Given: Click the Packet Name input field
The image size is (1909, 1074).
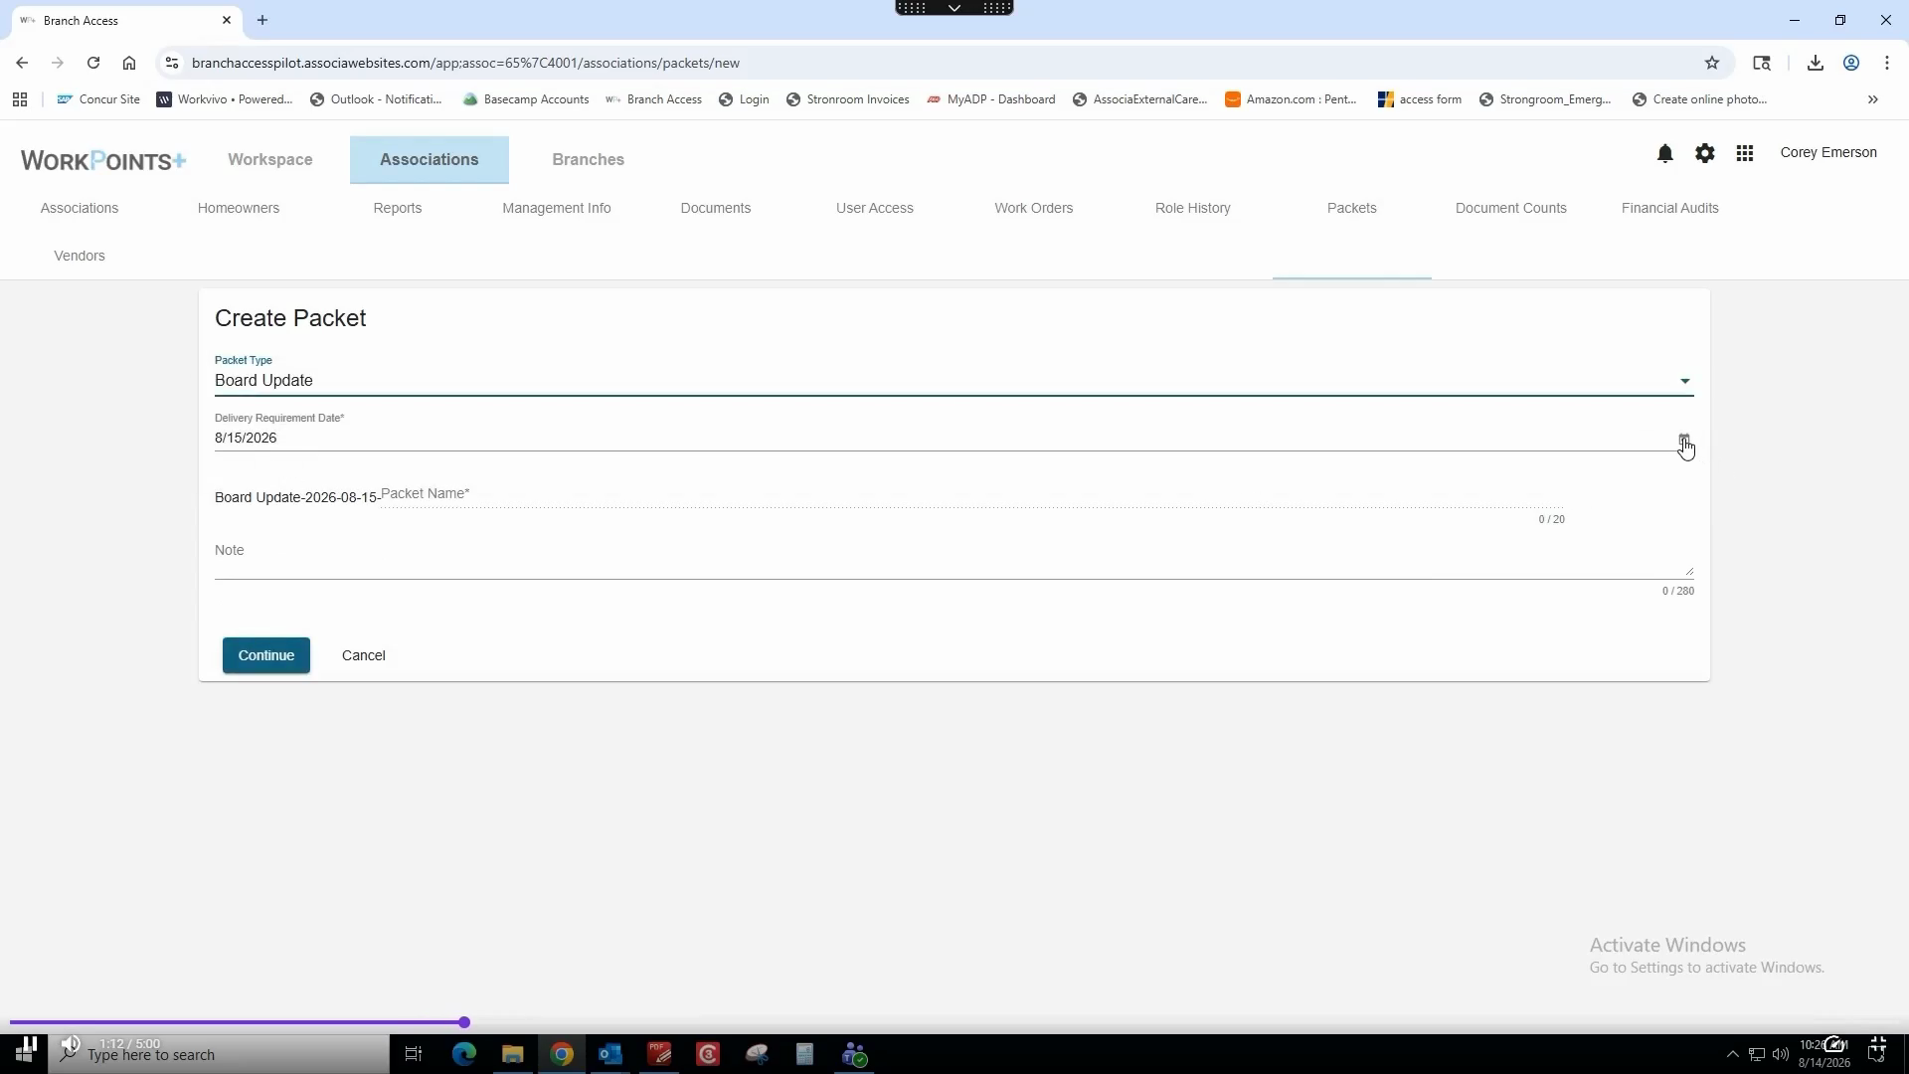Looking at the screenshot, I should tap(972, 495).
